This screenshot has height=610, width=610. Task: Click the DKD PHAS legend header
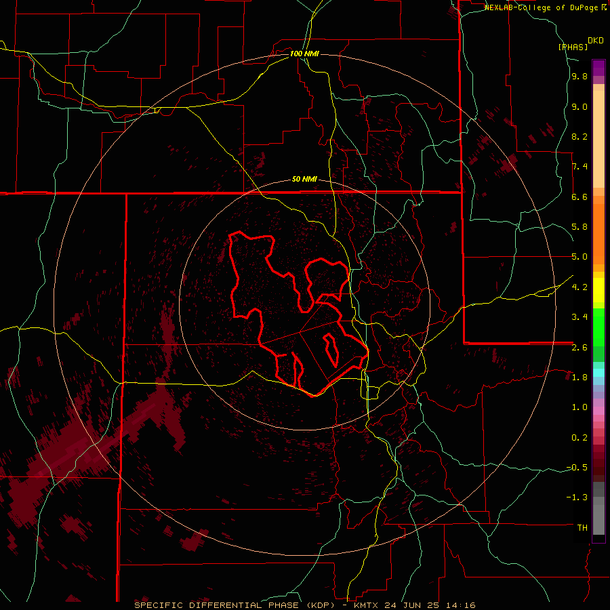[x=580, y=43]
